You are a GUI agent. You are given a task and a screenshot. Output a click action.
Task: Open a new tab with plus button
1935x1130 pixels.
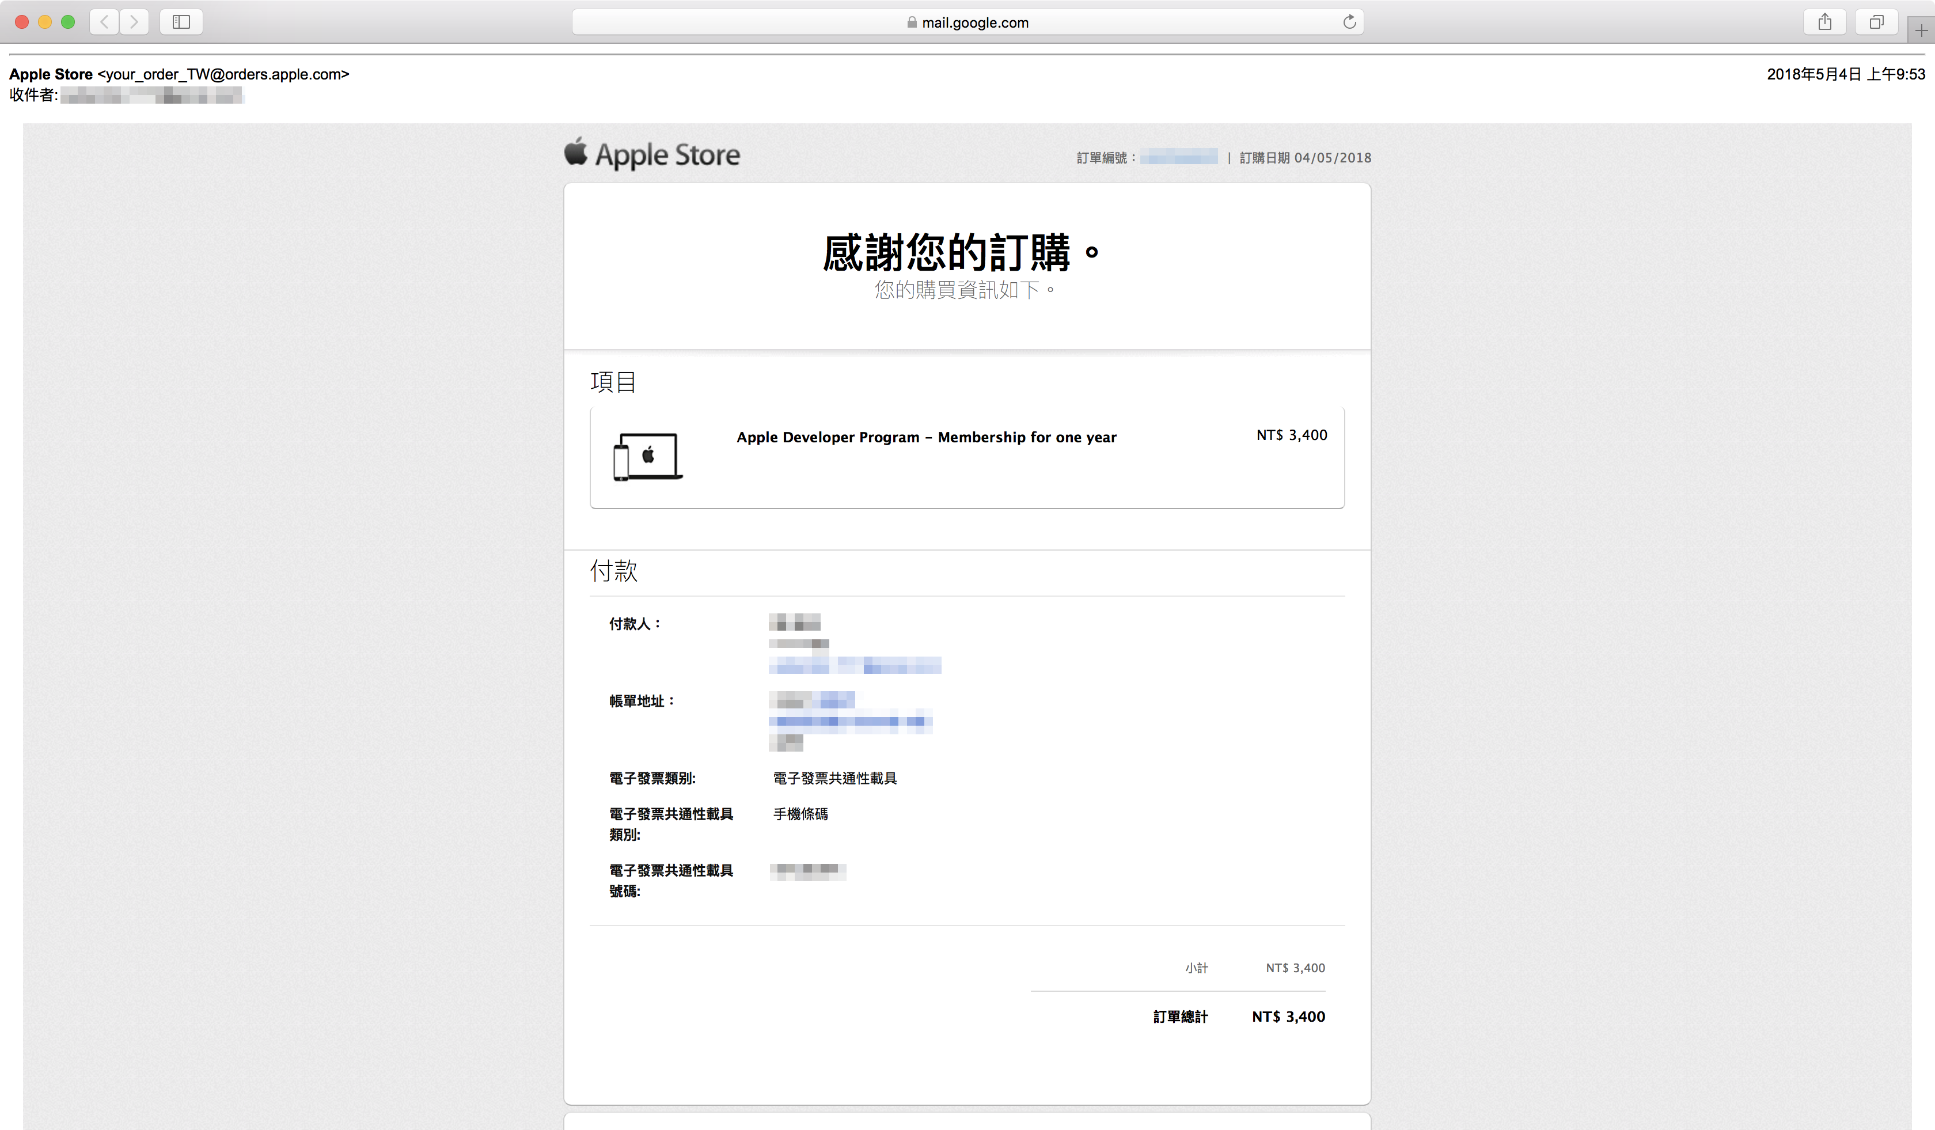(x=1921, y=31)
